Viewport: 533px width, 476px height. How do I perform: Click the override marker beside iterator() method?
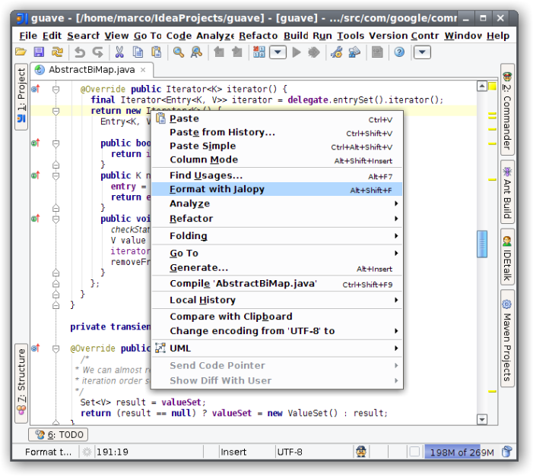[x=36, y=89]
